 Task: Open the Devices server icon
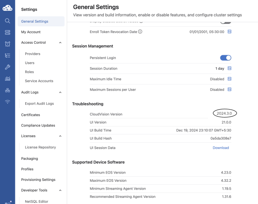click(x=7, y=33)
